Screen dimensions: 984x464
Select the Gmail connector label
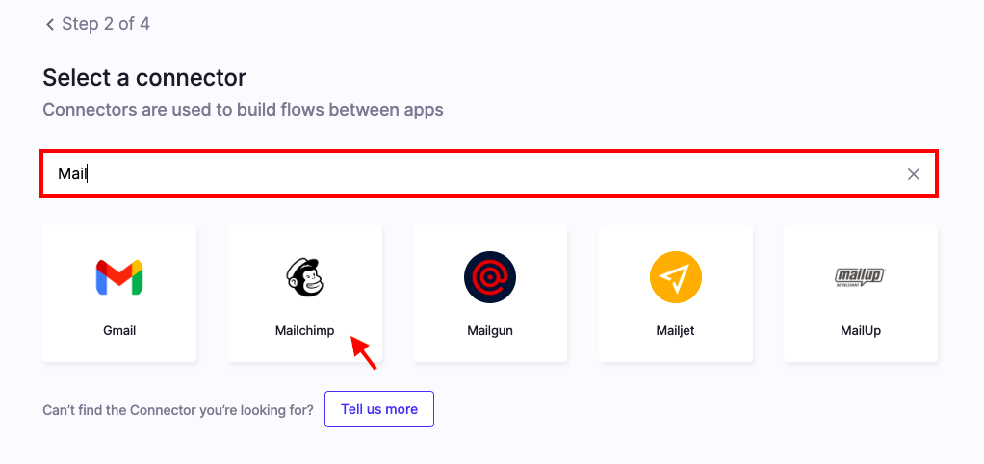(119, 330)
